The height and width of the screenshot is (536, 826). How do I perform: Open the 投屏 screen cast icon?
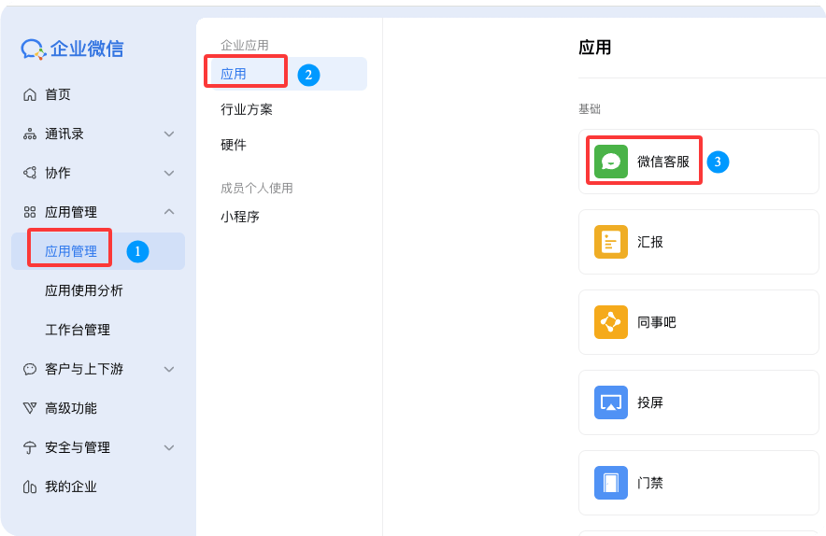pyautogui.click(x=611, y=402)
